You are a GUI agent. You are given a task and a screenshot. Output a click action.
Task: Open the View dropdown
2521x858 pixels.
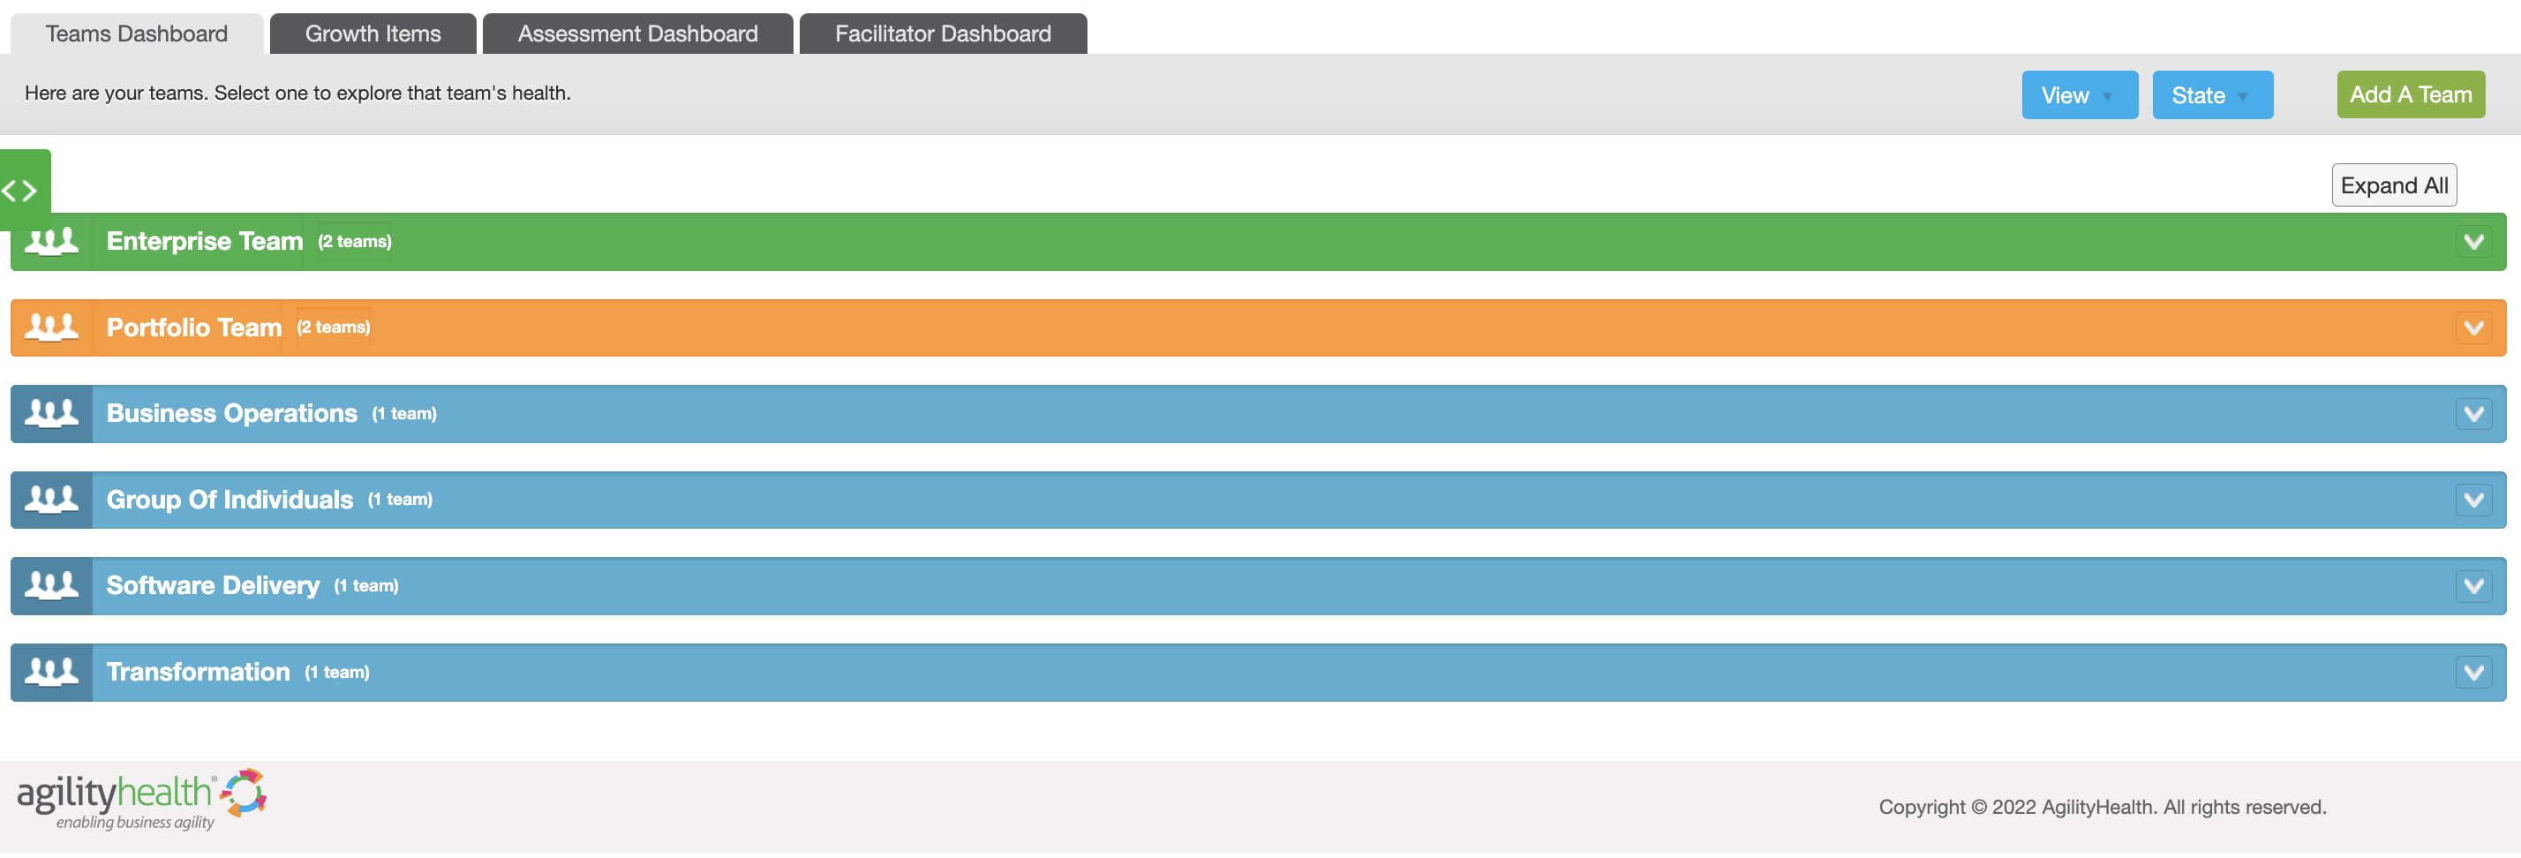(2080, 95)
